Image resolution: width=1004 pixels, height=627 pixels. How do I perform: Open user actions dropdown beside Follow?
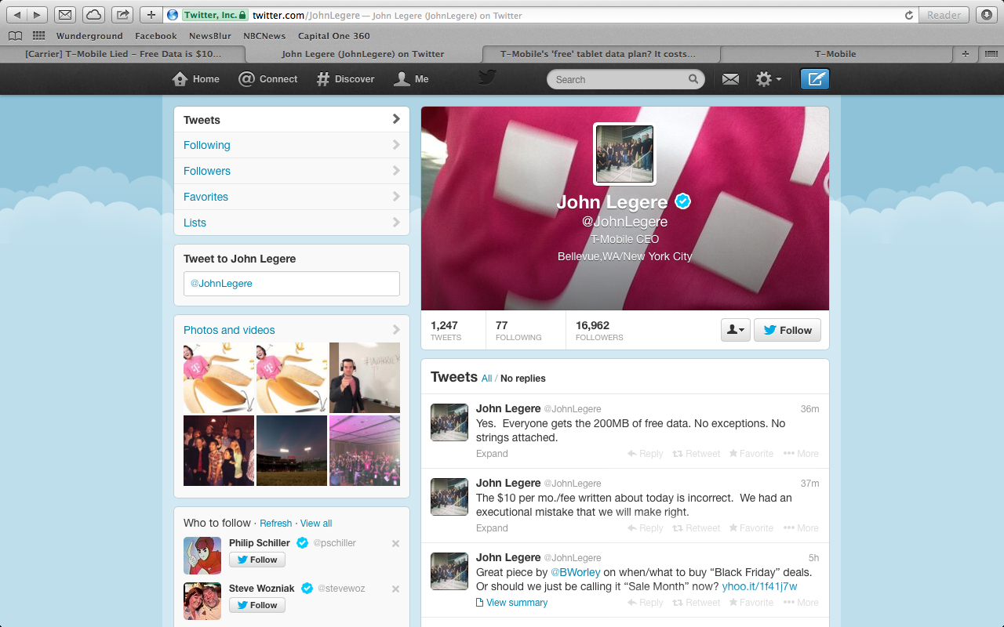[736, 330]
